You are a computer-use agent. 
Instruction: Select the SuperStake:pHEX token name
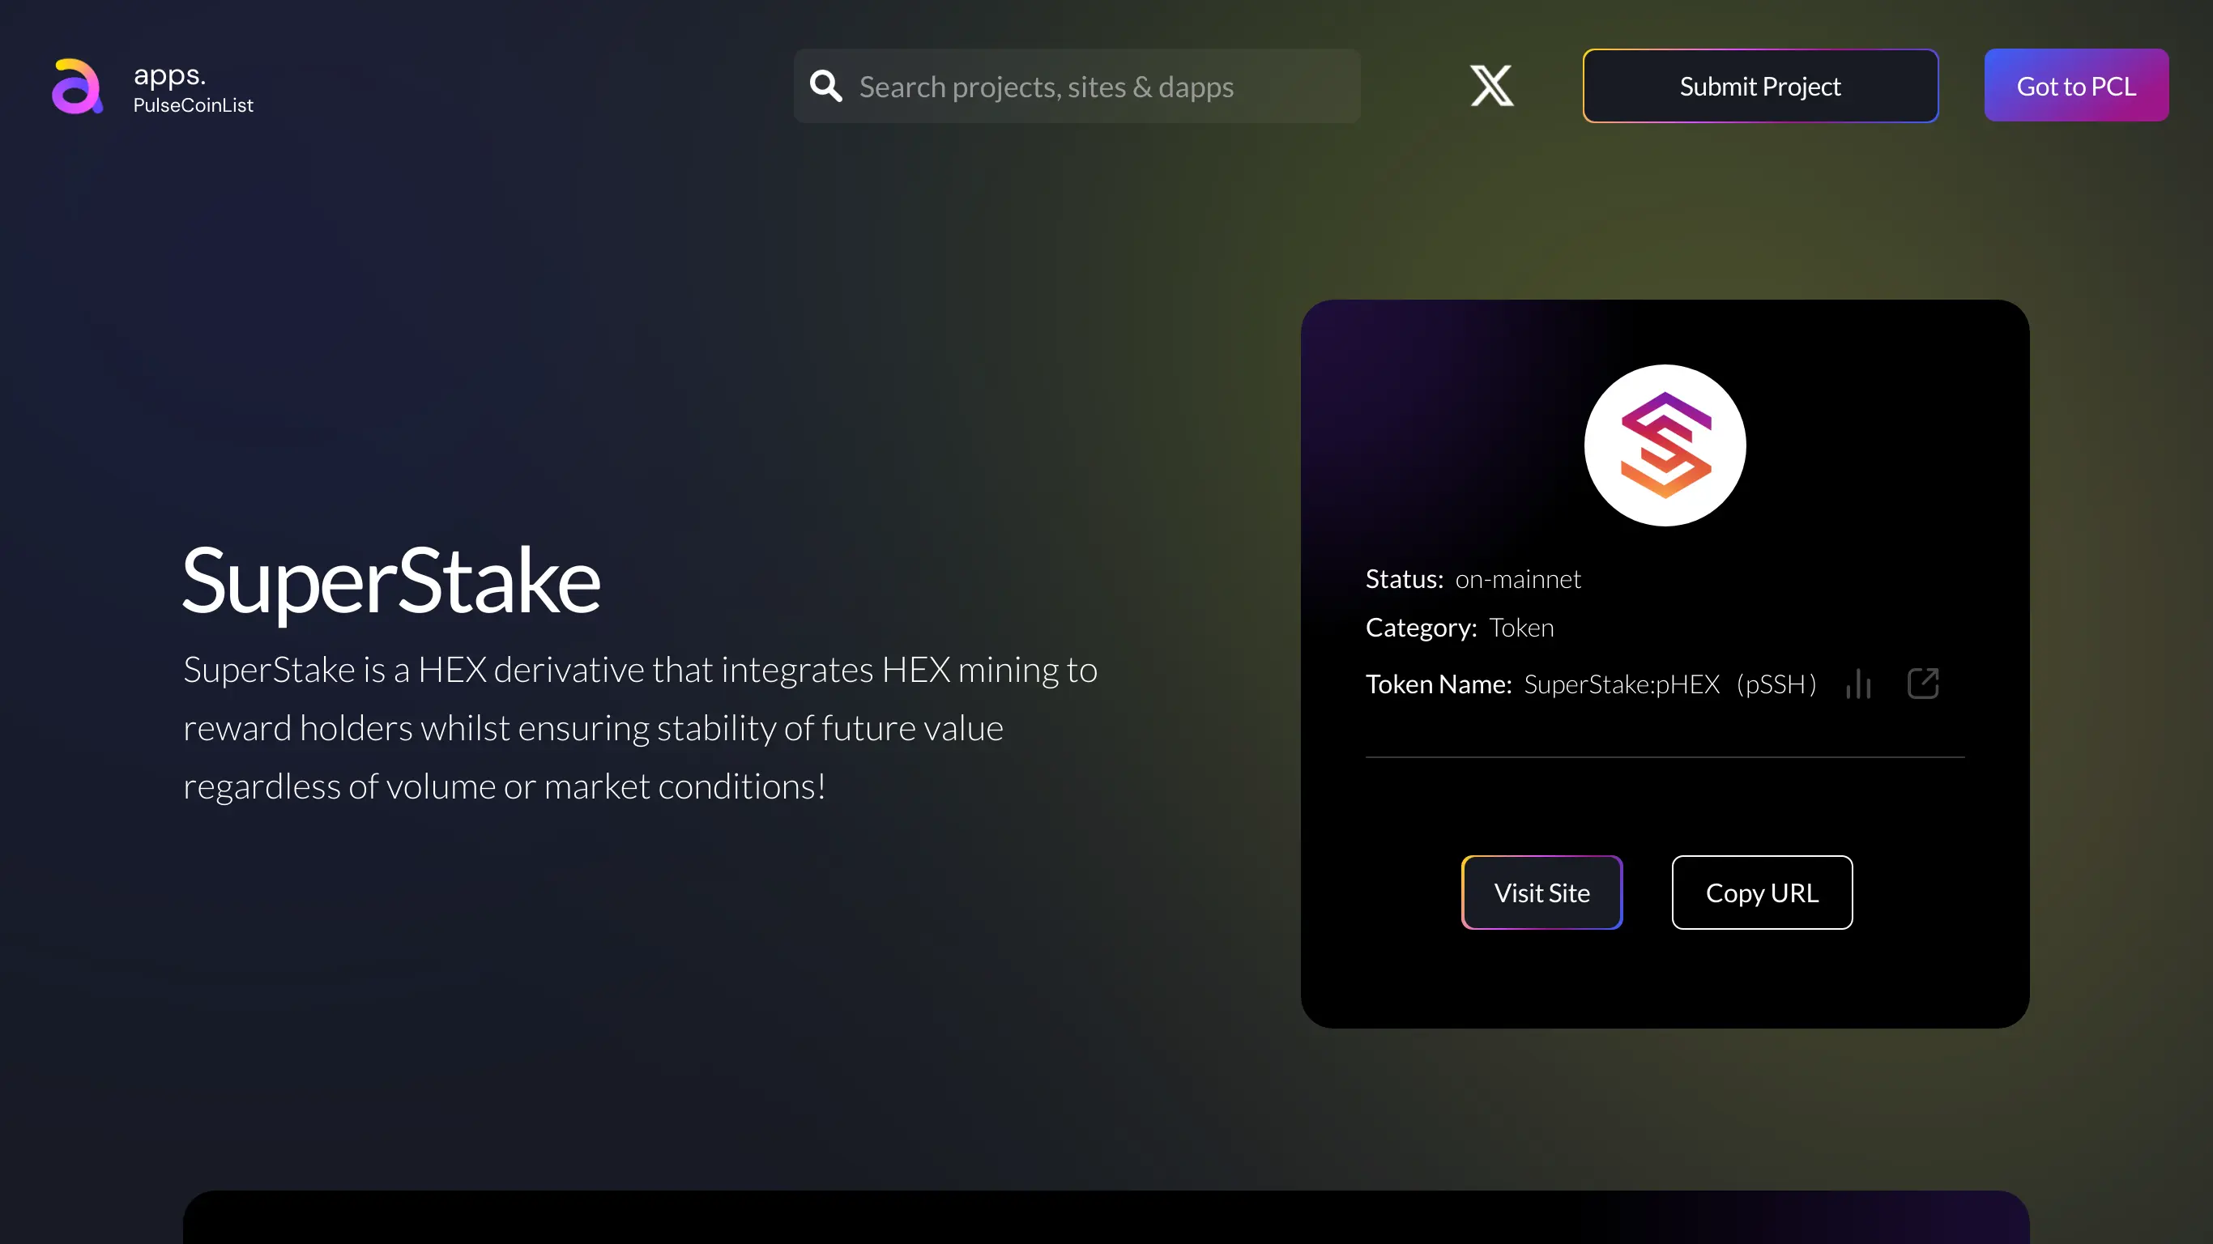[x=1622, y=684]
